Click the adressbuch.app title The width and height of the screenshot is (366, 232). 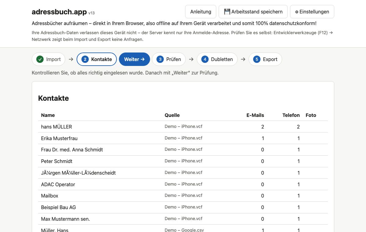pos(59,12)
